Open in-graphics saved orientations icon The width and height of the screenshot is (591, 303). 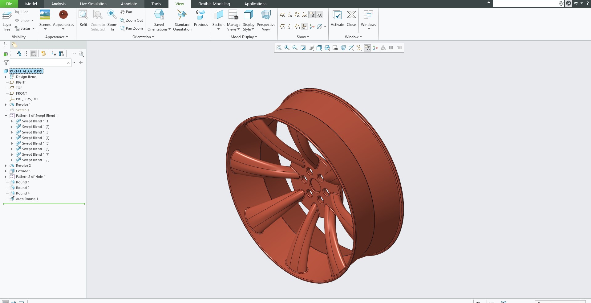click(x=327, y=48)
